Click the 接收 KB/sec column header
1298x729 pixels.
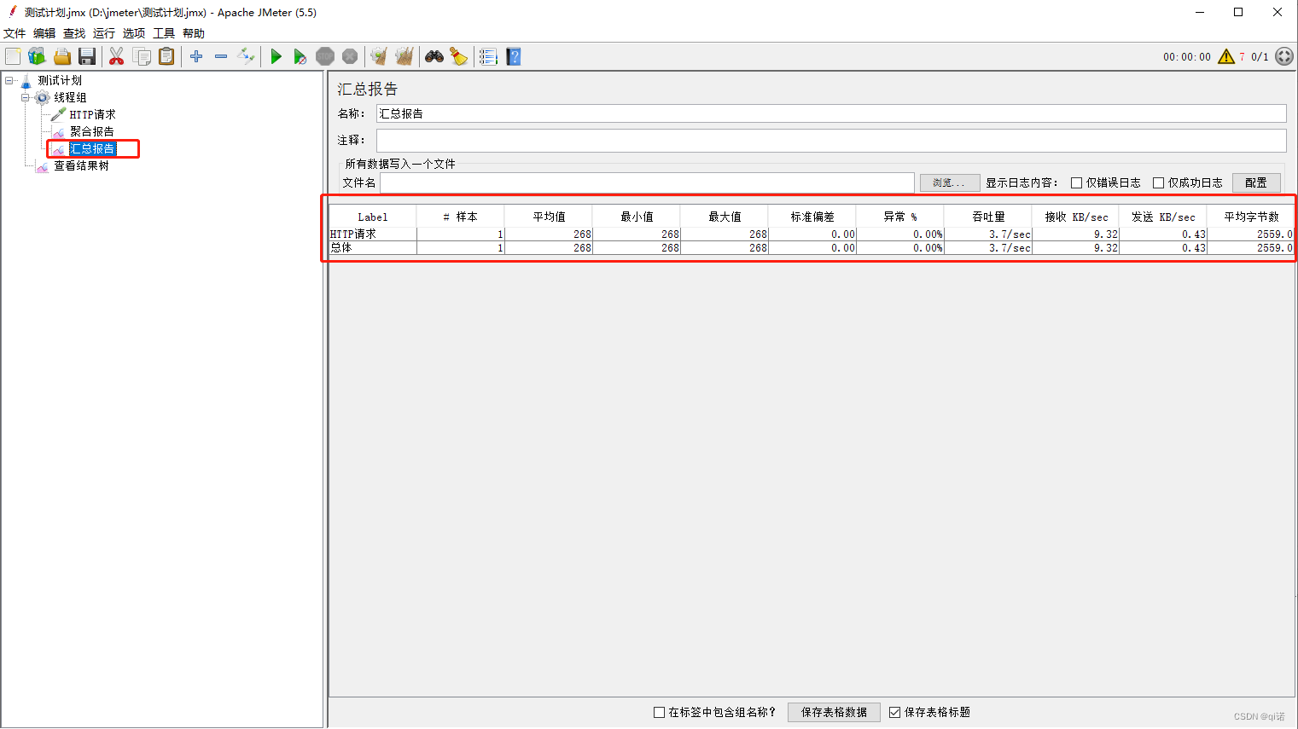tap(1076, 217)
